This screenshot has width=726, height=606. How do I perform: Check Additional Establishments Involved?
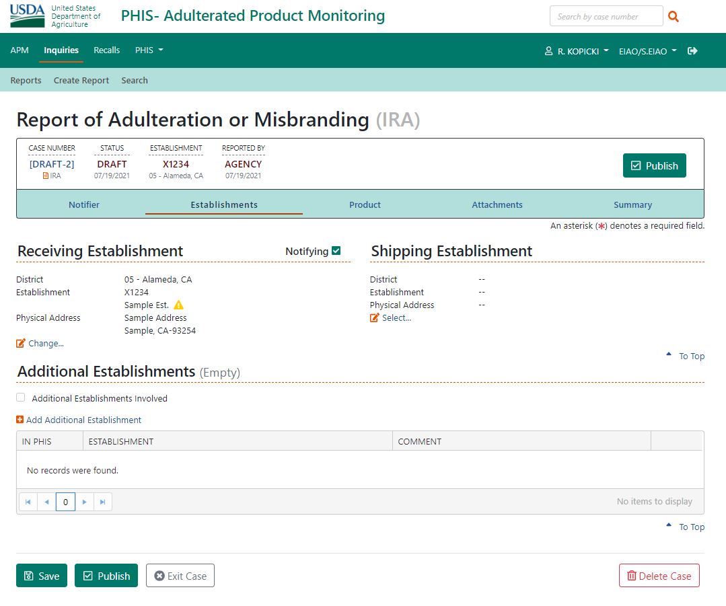21,398
